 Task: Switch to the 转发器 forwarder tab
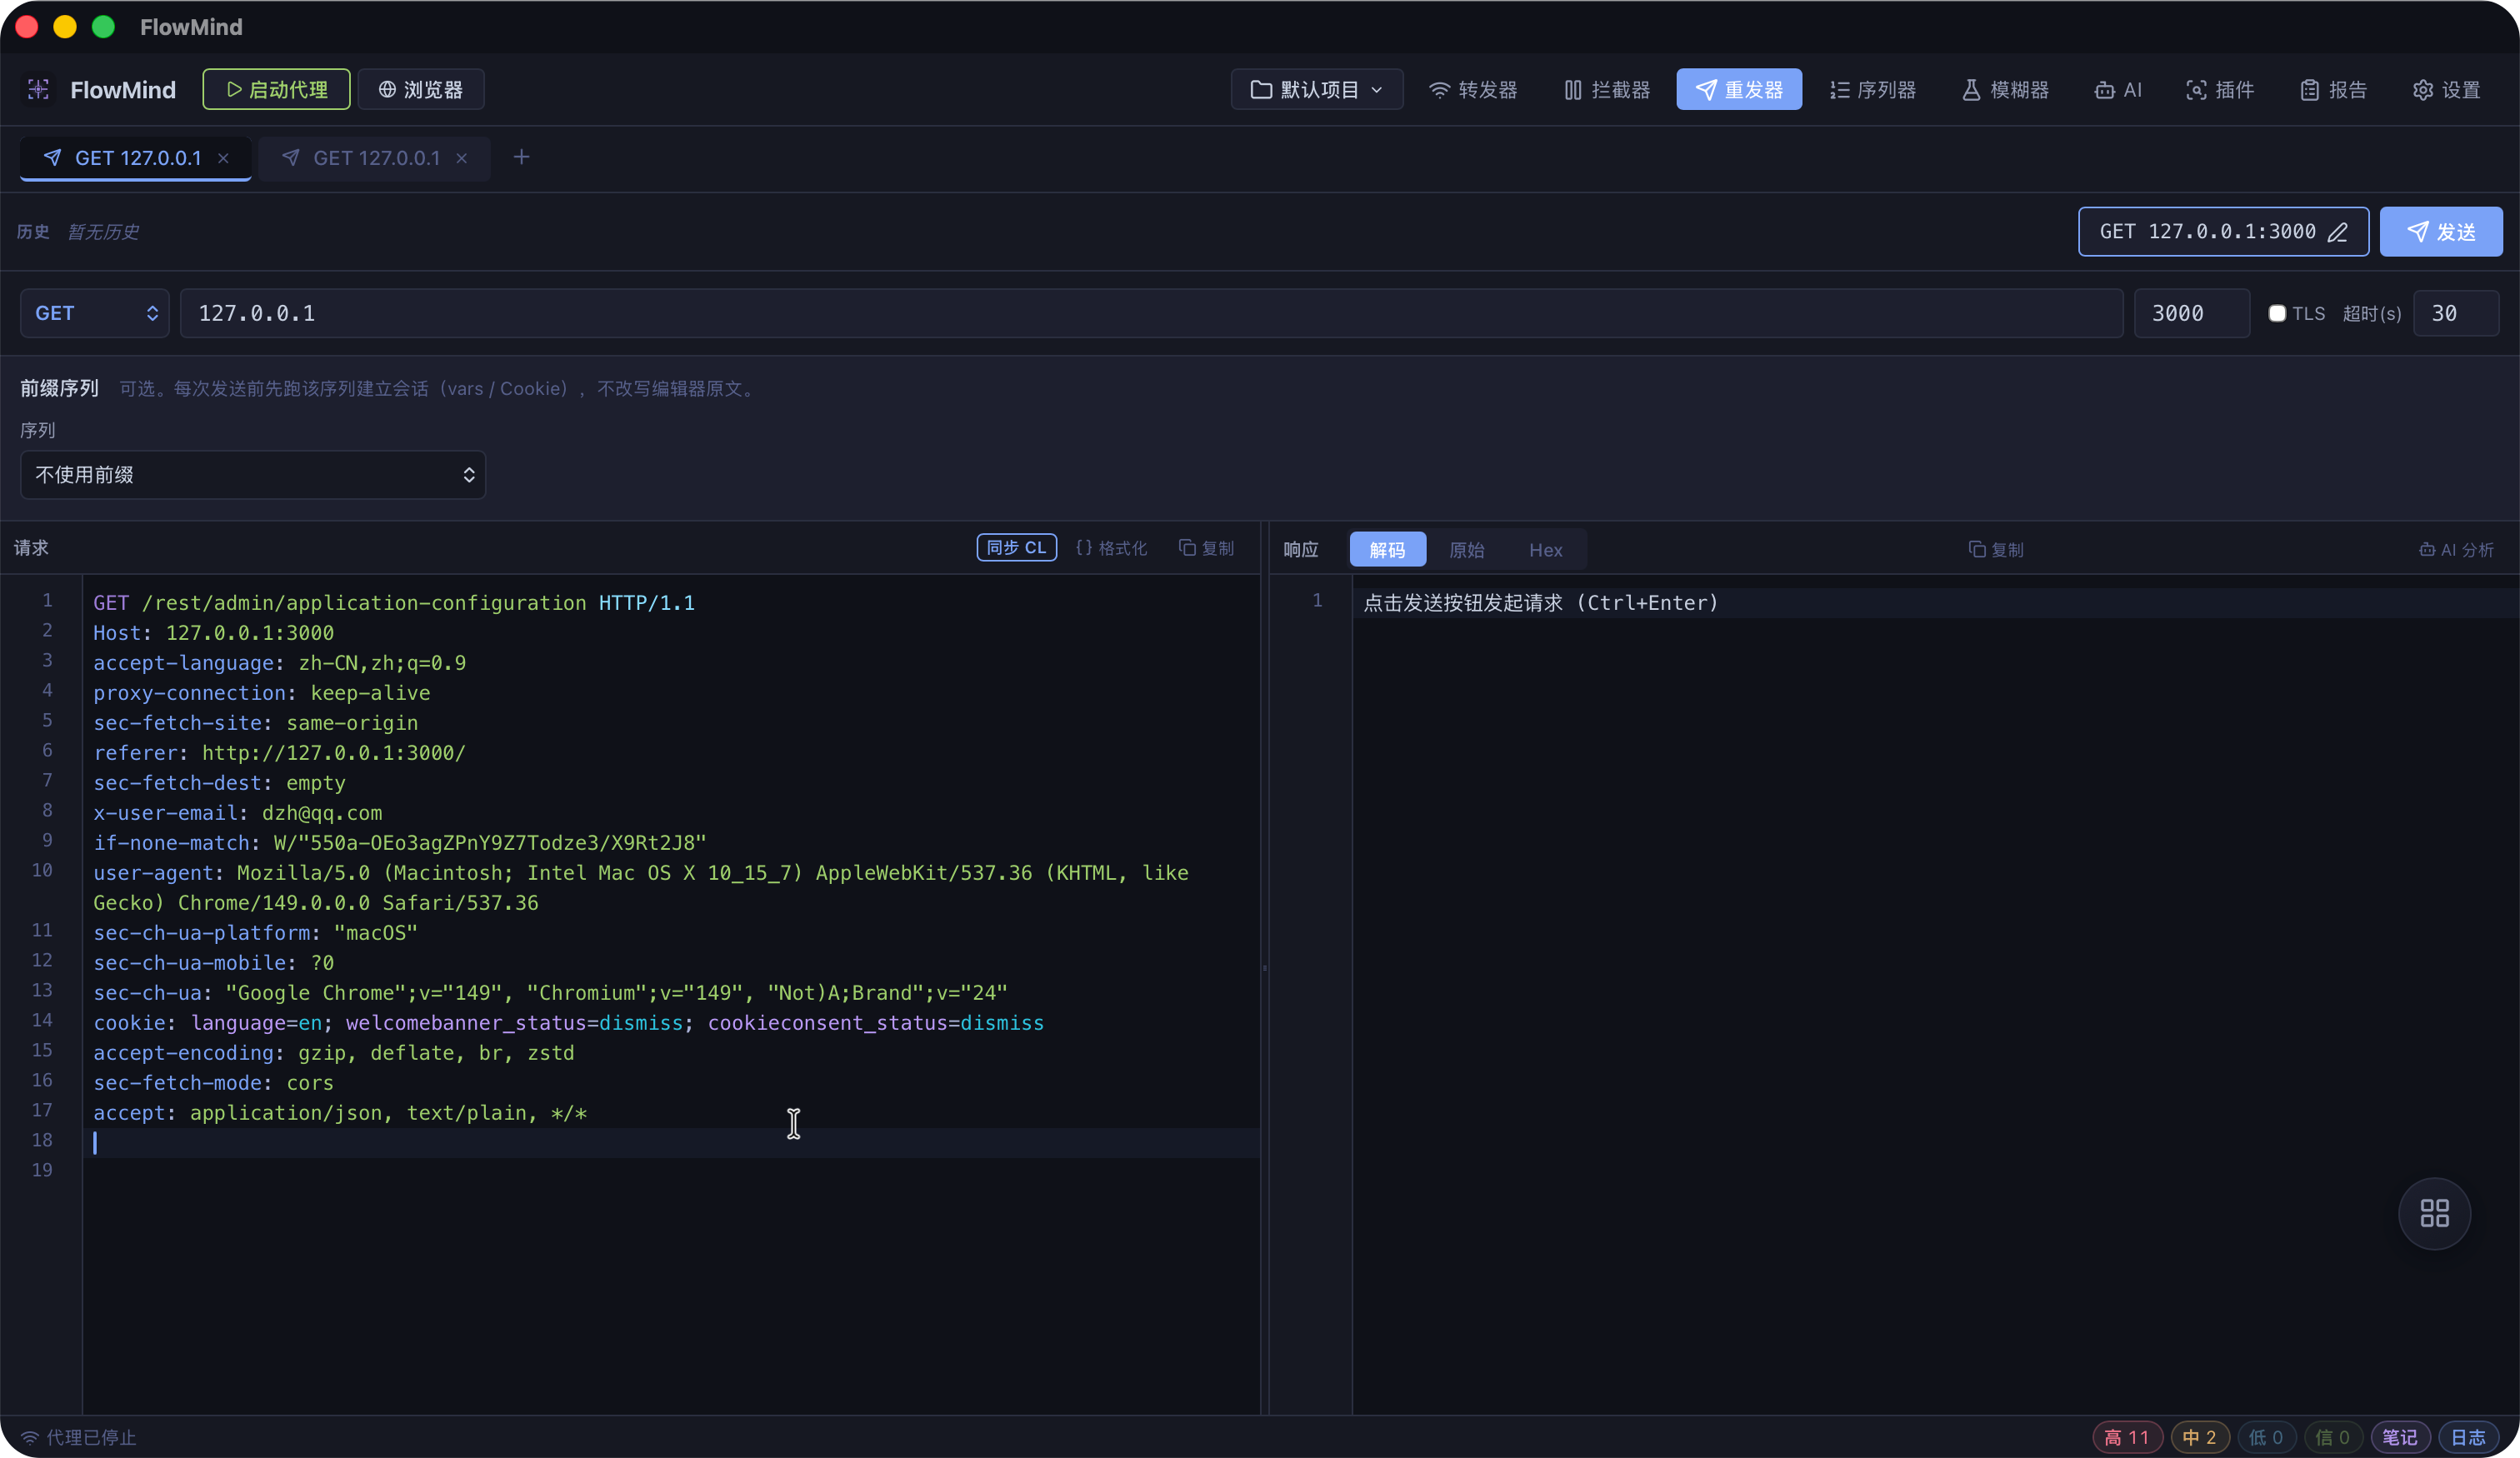coord(1472,90)
